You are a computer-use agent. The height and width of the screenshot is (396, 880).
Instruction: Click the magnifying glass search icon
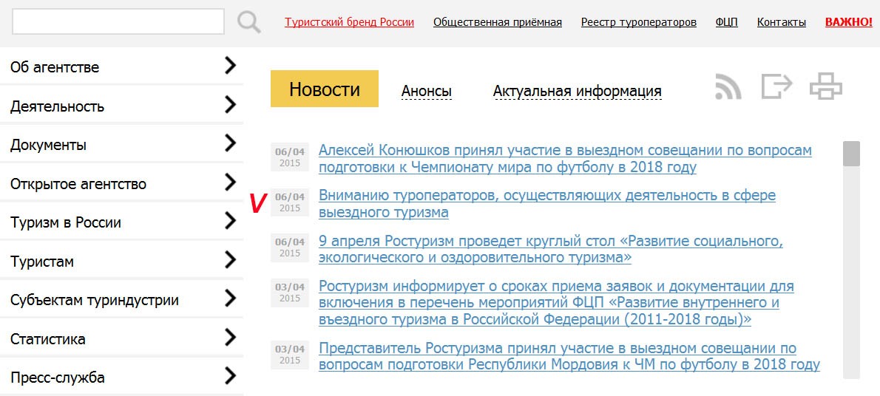248,22
